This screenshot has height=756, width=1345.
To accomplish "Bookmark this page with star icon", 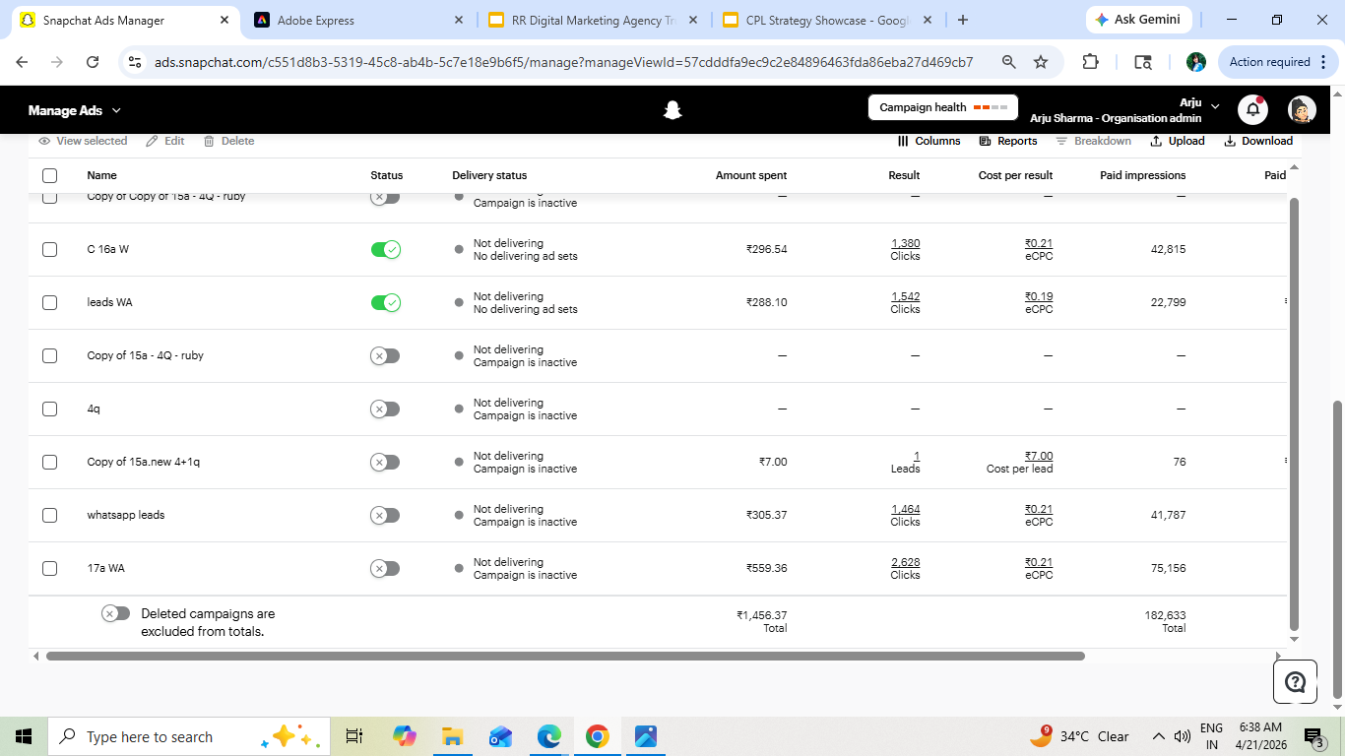I will 1041,62.
